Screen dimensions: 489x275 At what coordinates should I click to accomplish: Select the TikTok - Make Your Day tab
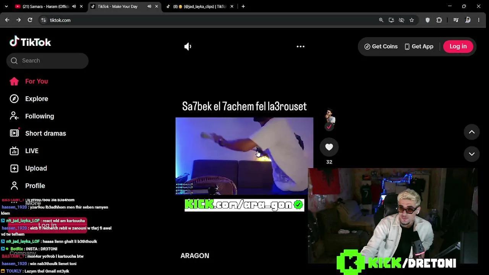click(117, 6)
